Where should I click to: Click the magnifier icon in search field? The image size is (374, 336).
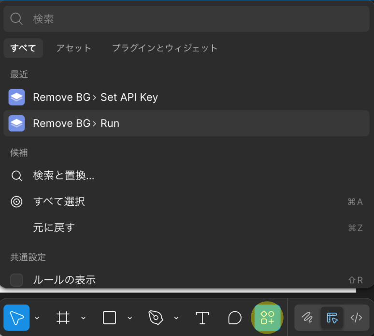pyautogui.click(x=16, y=19)
